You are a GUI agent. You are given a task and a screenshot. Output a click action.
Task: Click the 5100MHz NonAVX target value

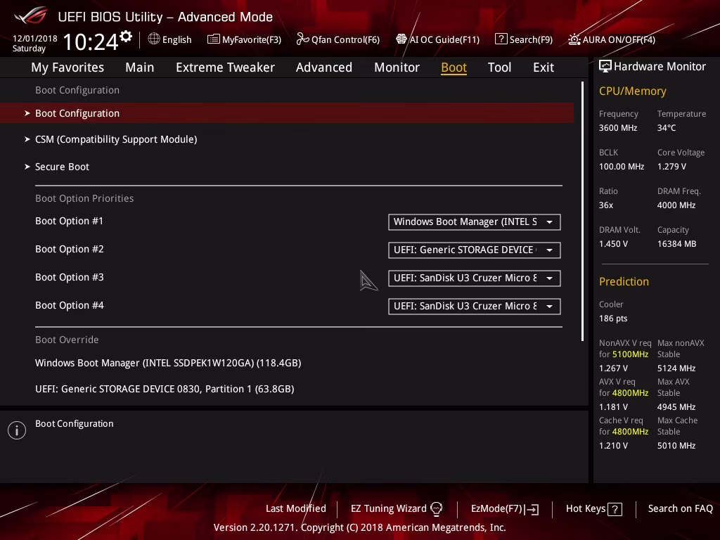[x=630, y=354]
